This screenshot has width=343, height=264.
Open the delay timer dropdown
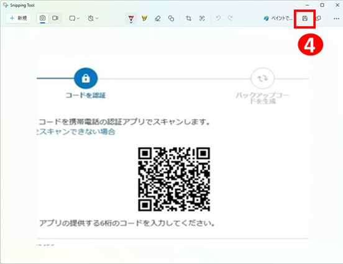coord(93,19)
